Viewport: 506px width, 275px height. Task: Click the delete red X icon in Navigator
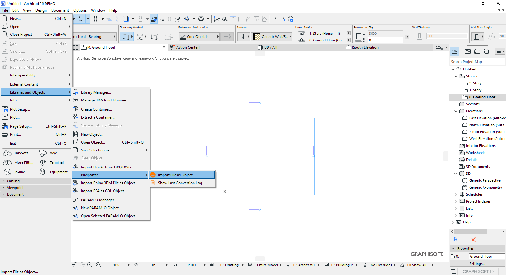click(x=473, y=240)
